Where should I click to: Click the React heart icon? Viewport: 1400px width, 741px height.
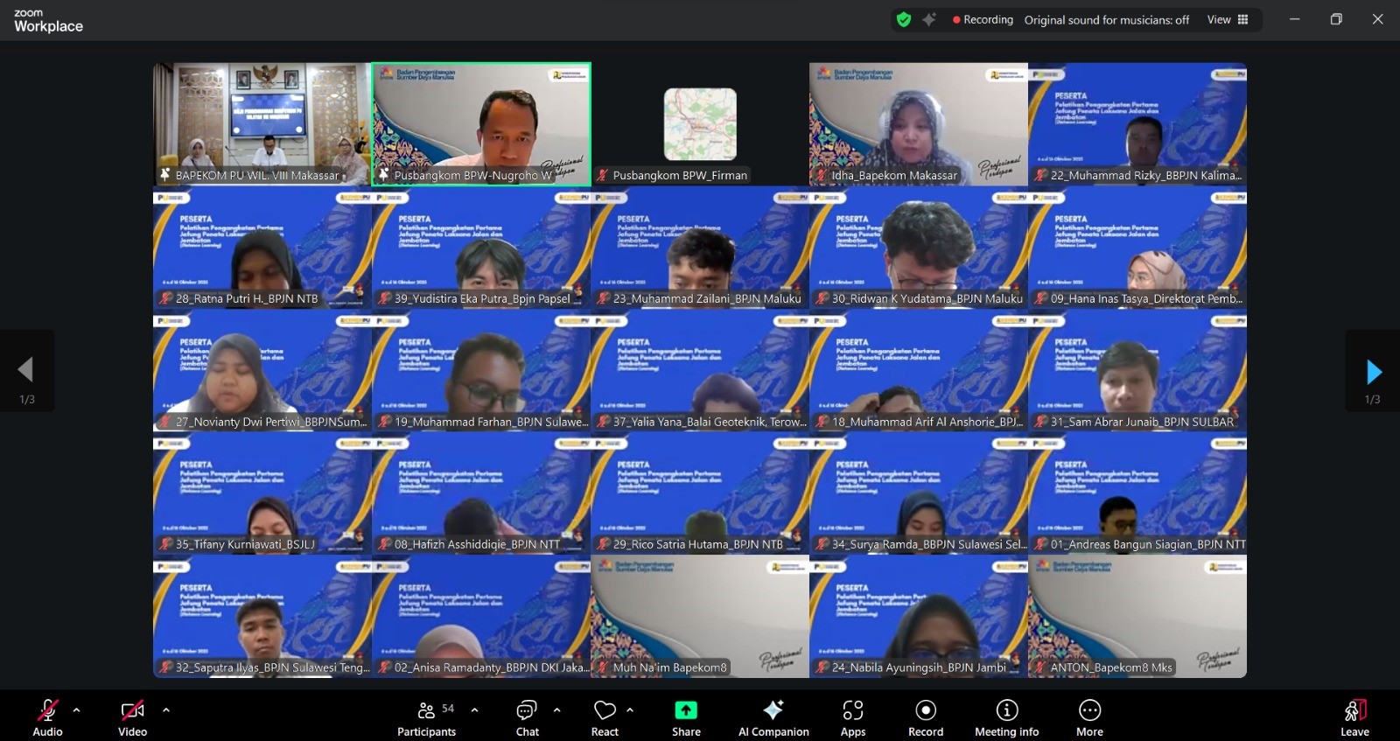(x=605, y=717)
